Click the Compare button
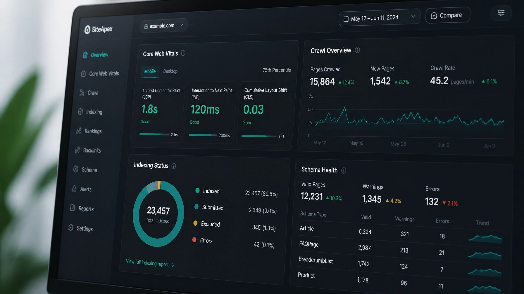The height and width of the screenshot is (294, 524). [x=448, y=15]
